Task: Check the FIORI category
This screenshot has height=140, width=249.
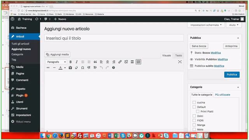Action: coord(194,120)
